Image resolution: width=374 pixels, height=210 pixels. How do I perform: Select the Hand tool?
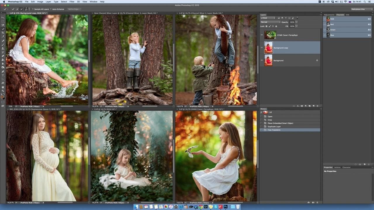coord(3,87)
